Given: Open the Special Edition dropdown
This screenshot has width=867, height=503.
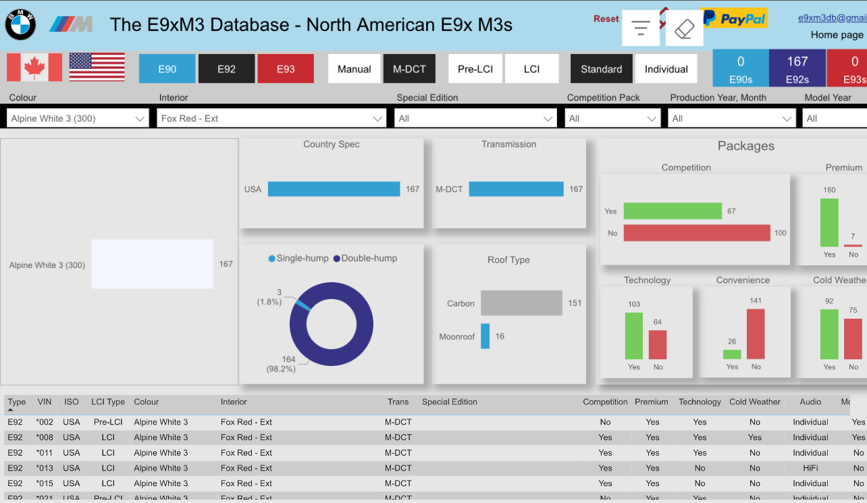Looking at the screenshot, I should tap(475, 118).
